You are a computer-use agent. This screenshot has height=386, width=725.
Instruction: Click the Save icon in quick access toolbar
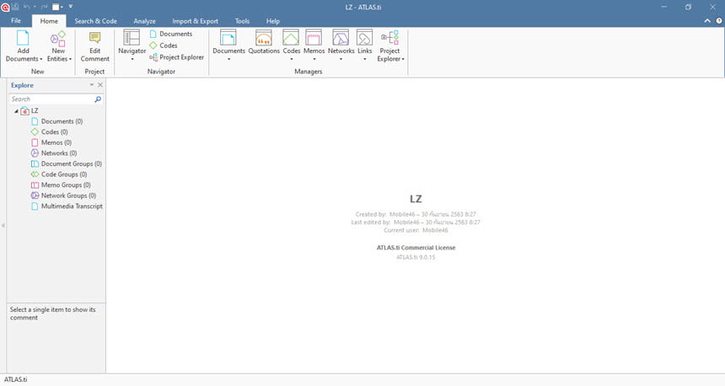(15, 7)
